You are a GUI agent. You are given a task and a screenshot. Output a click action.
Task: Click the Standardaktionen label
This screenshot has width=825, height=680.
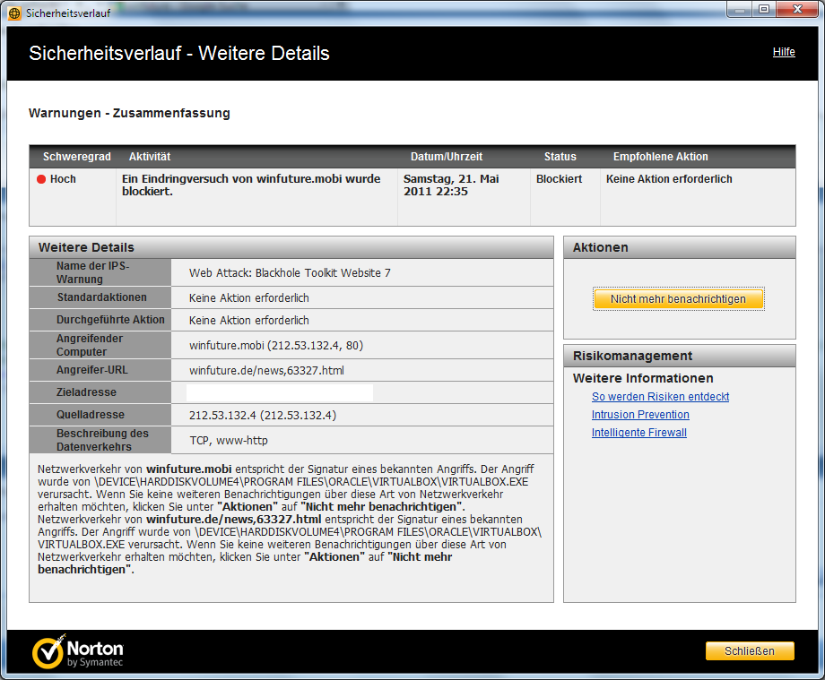[x=102, y=297]
